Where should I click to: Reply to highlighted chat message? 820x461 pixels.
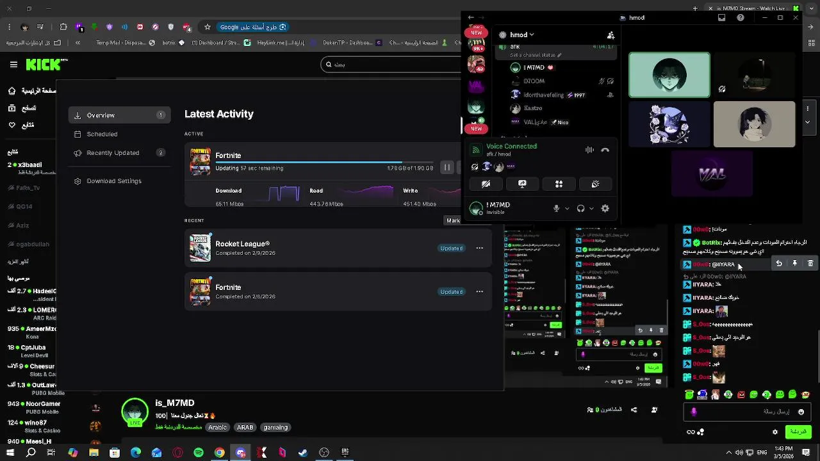click(779, 263)
